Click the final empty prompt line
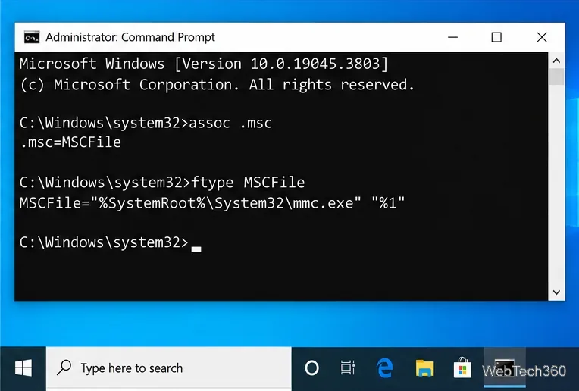 coord(111,242)
